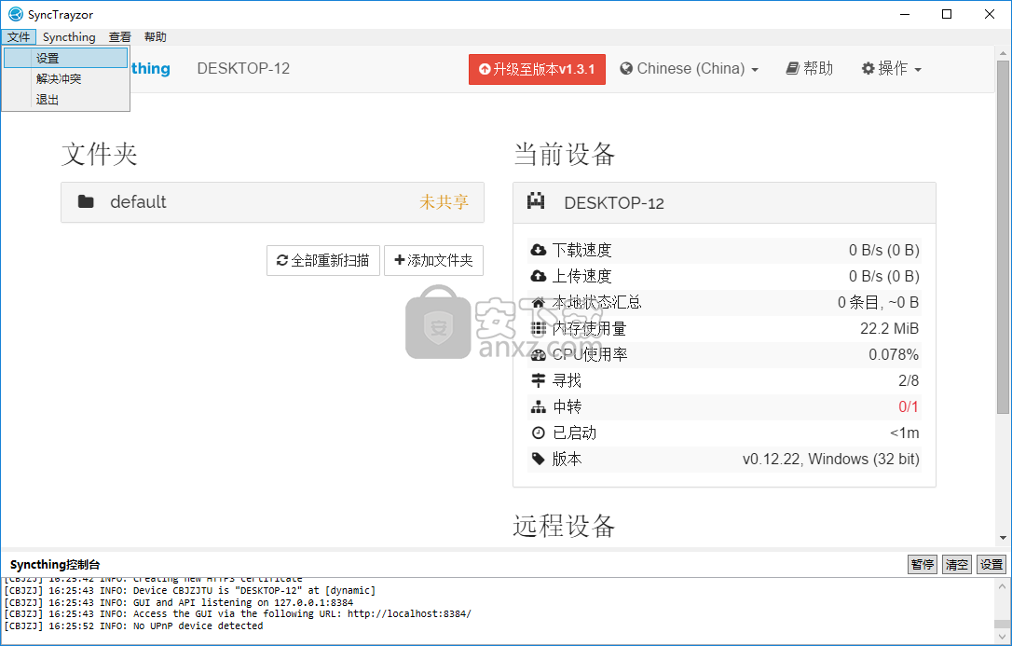Image resolution: width=1012 pixels, height=646 pixels.
Task: Click version v0.12.22, Windows (32 bit) text
Action: point(830,459)
